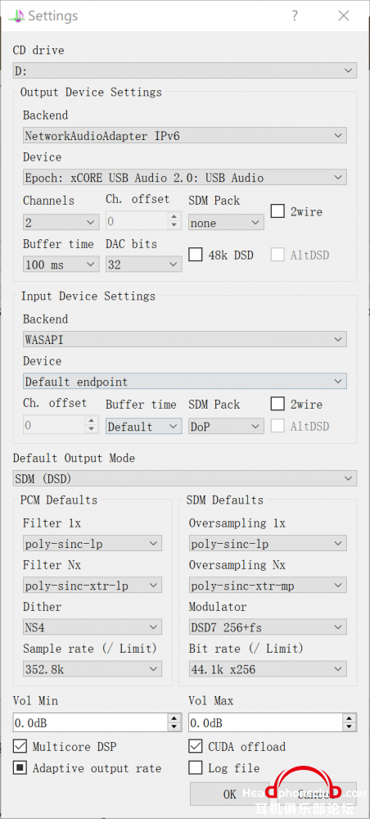Disable Multicore DSP option
Viewport: 370px width, 819px height.
[20, 746]
